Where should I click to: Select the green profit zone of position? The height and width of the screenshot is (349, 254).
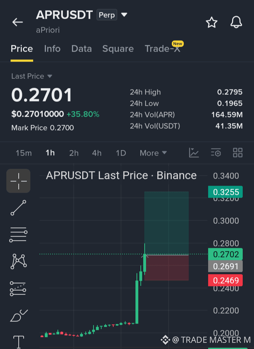point(167,223)
